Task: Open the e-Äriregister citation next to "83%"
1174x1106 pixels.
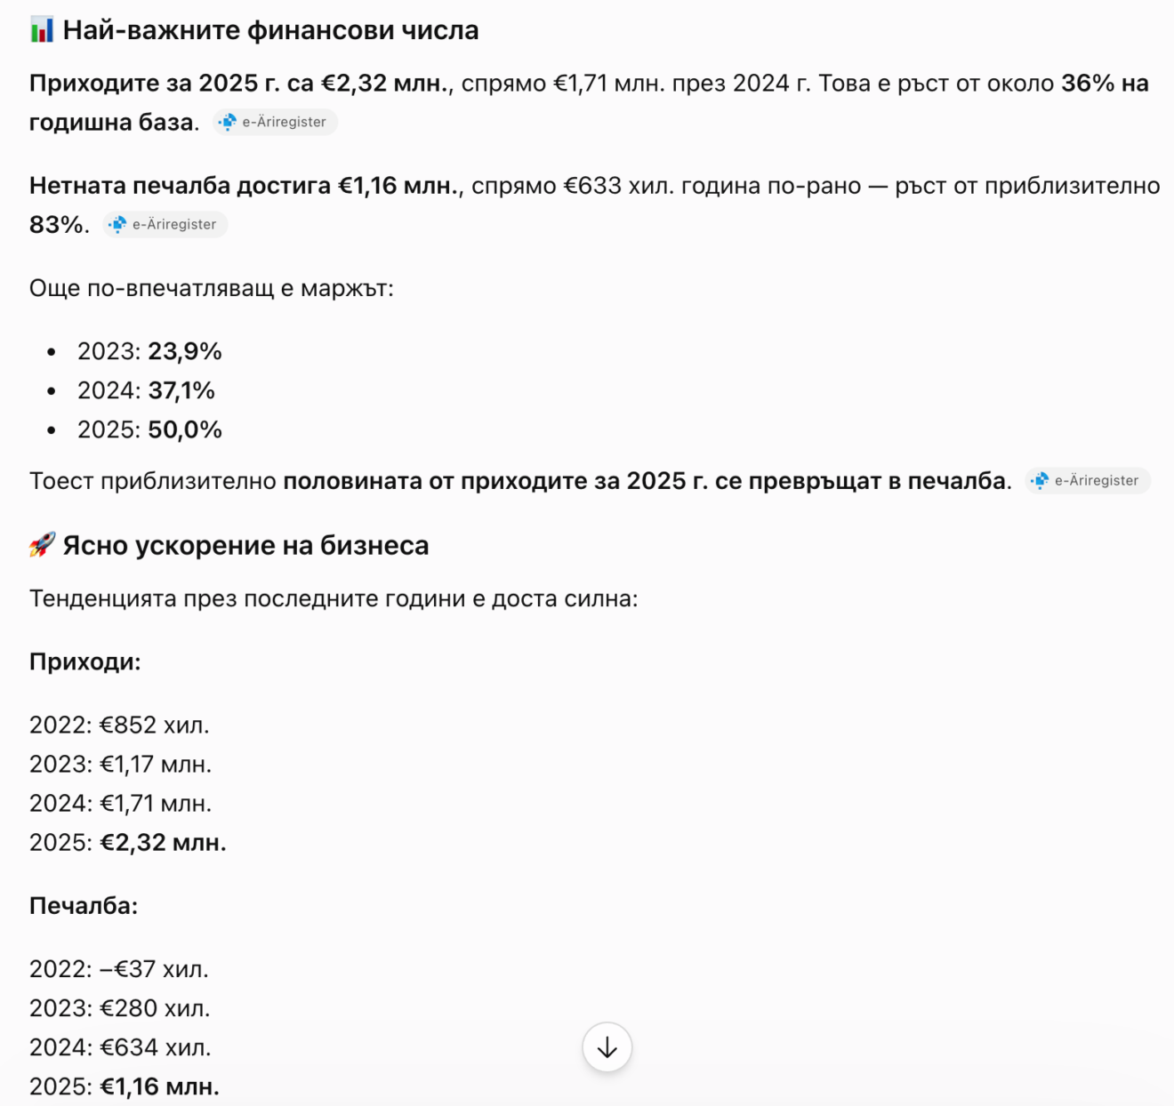Action: point(165,224)
